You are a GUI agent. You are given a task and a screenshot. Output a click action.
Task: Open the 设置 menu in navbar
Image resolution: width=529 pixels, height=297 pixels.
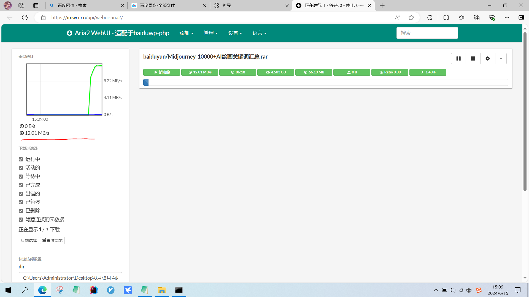[235, 33]
